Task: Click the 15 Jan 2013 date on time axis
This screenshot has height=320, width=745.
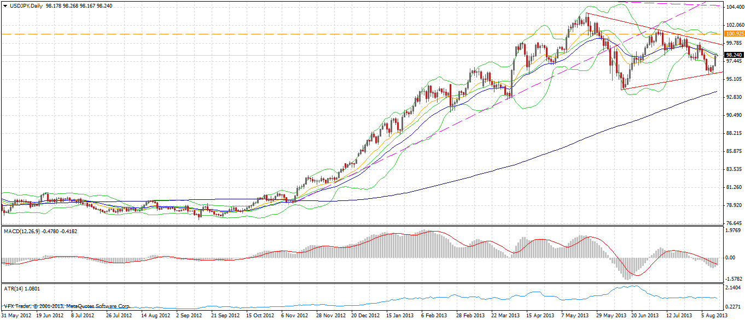Action: point(400,316)
